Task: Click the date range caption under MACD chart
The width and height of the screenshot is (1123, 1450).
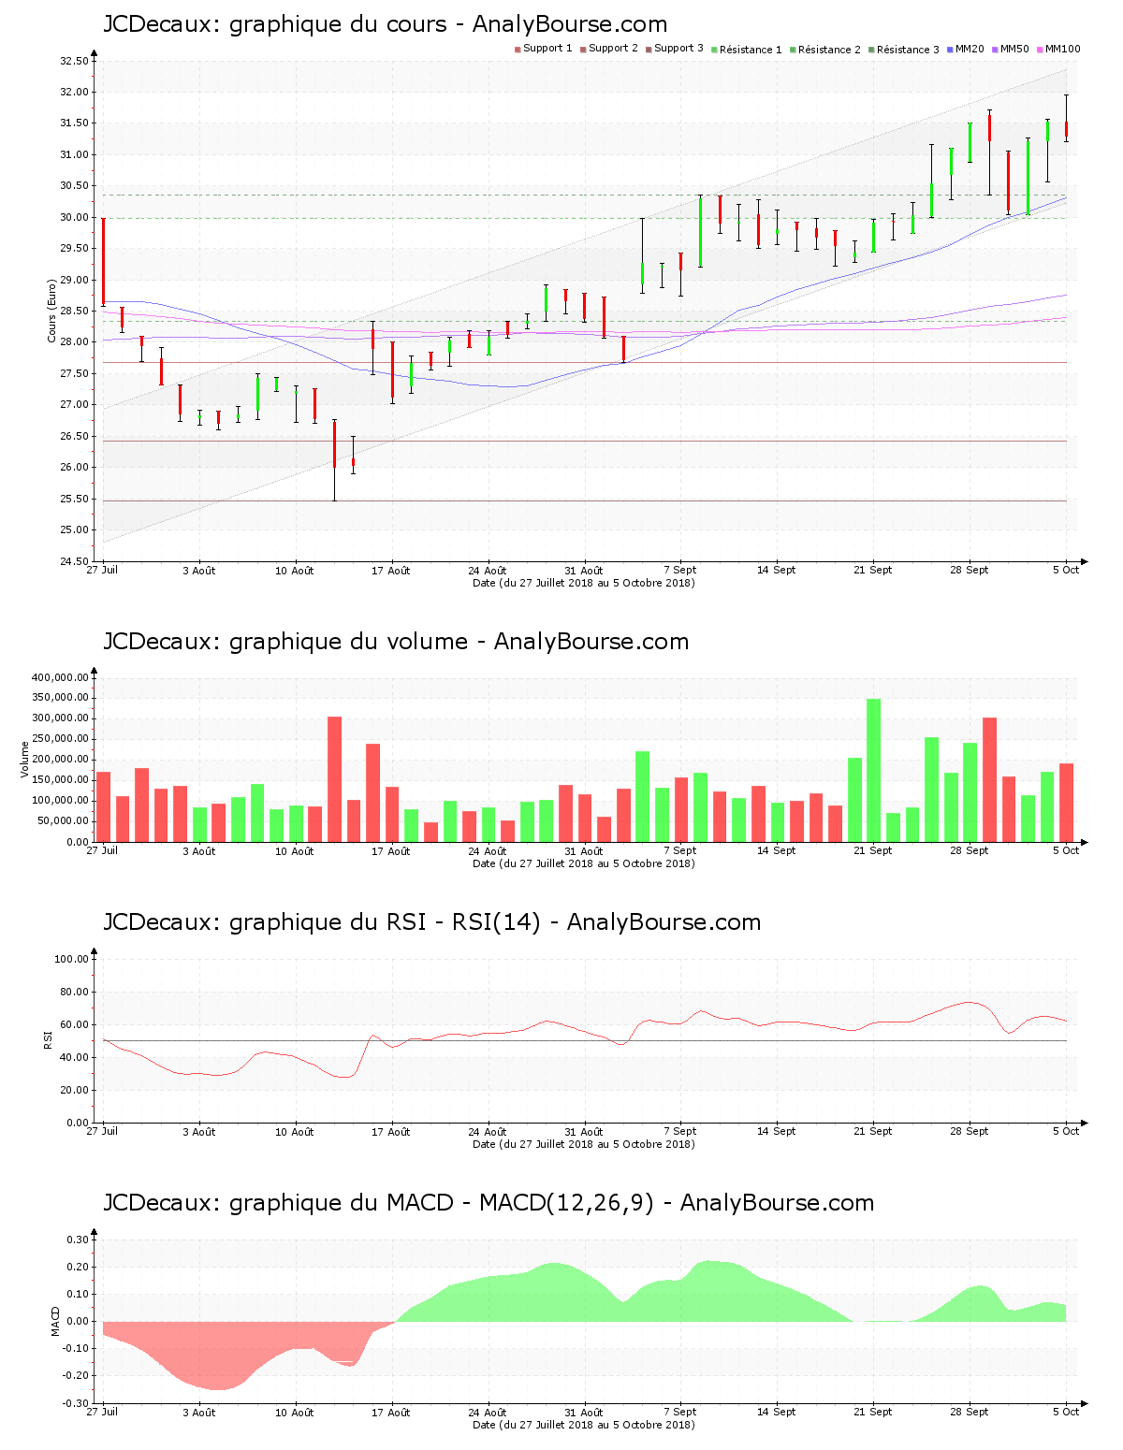Action: [x=584, y=1426]
